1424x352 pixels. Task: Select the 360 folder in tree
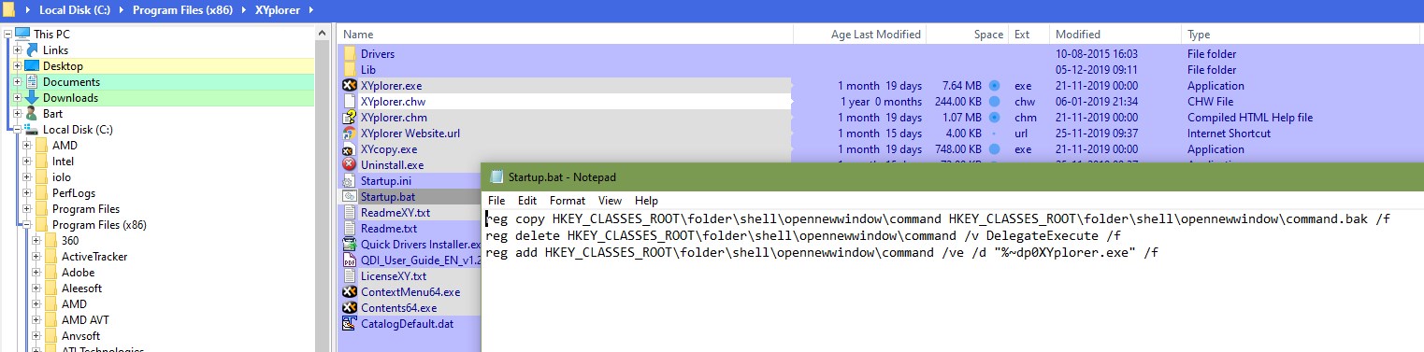(70, 241)
